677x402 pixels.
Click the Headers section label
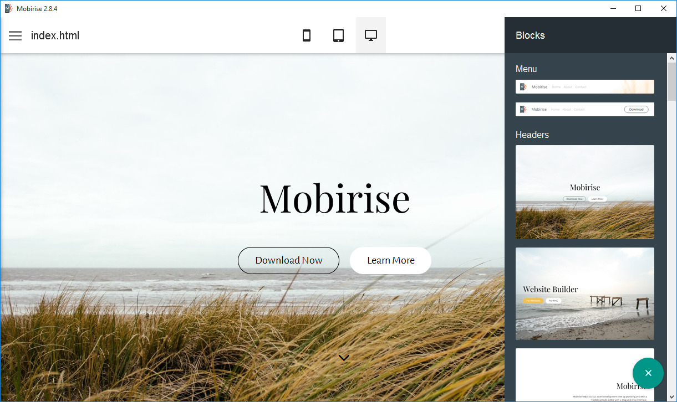pyautogui.click(x=532, y=135)
